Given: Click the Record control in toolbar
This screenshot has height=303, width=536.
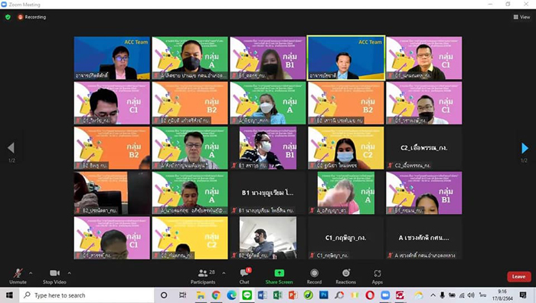Looking at the screenshot, I should point(314,277).
